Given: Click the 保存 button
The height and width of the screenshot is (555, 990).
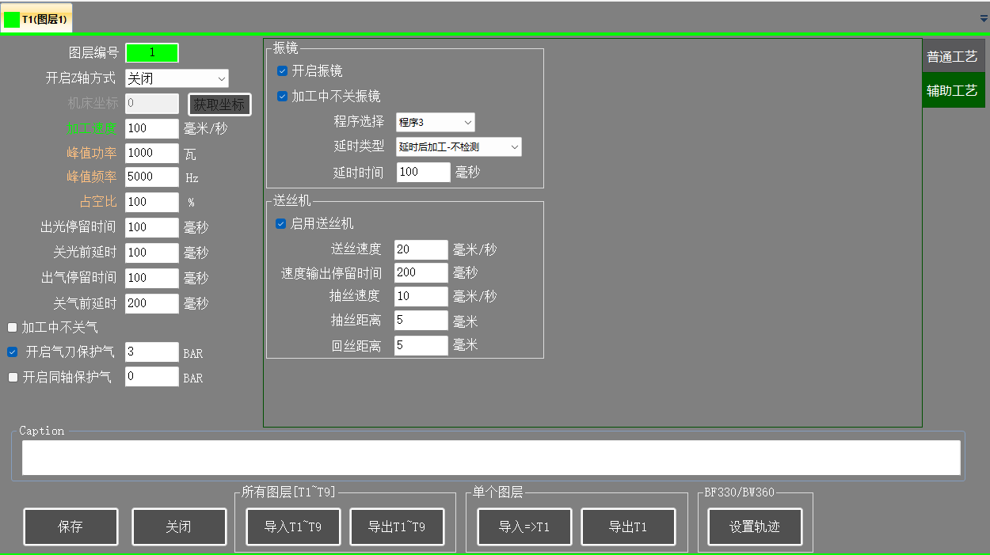Looking at the screenshot, I should [70, 526].
